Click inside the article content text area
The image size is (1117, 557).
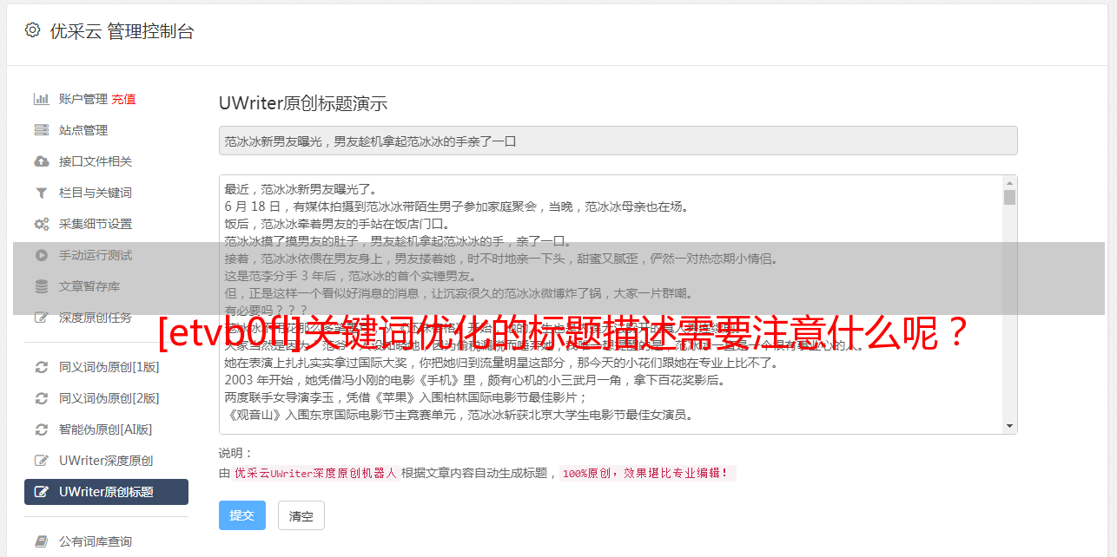coord(618,305)
